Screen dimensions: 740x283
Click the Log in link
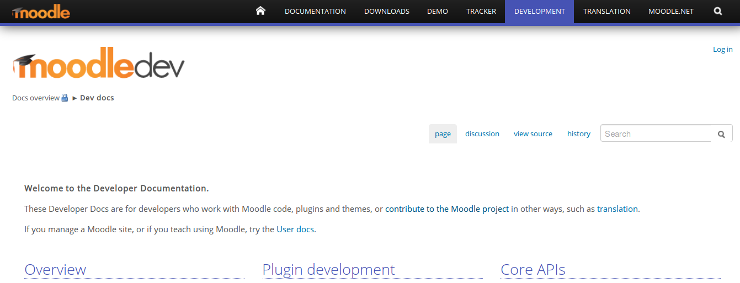coord(723,50)
